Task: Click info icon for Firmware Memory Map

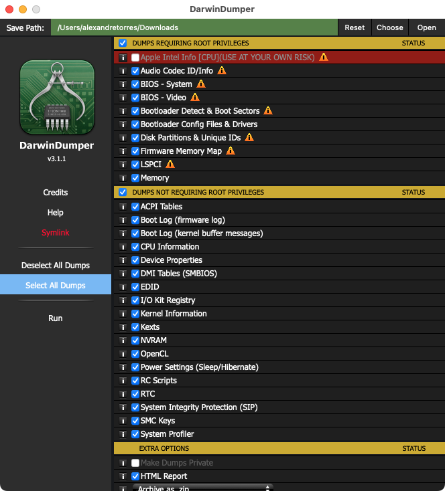Action: pos(123,151)
